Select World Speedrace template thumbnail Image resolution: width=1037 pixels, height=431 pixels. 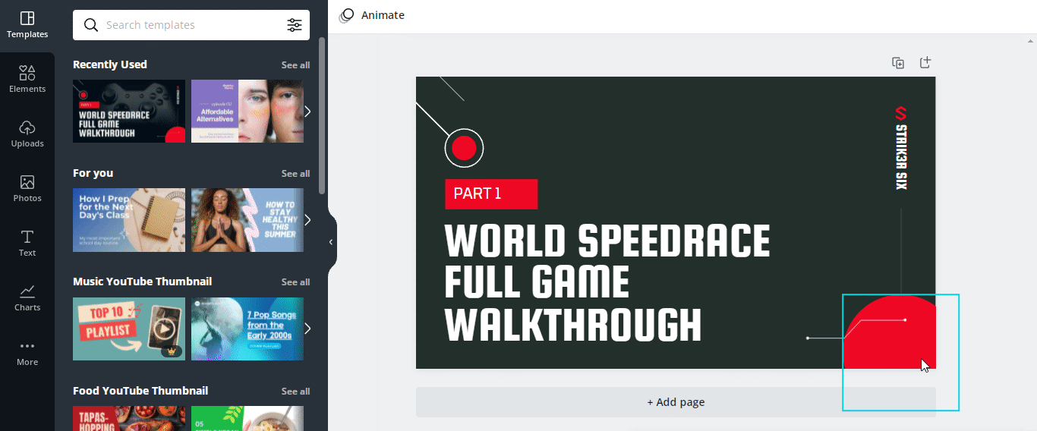(x=129, y=112)
